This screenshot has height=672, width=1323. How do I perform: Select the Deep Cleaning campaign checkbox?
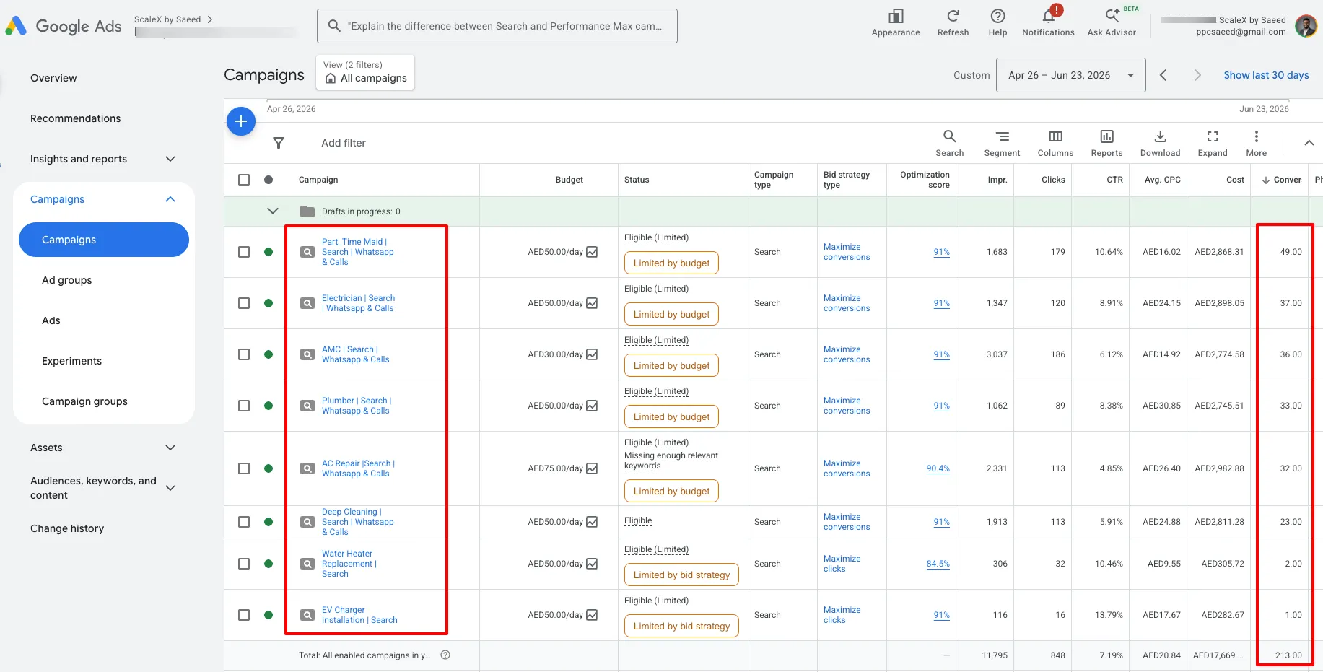[244, 522]
